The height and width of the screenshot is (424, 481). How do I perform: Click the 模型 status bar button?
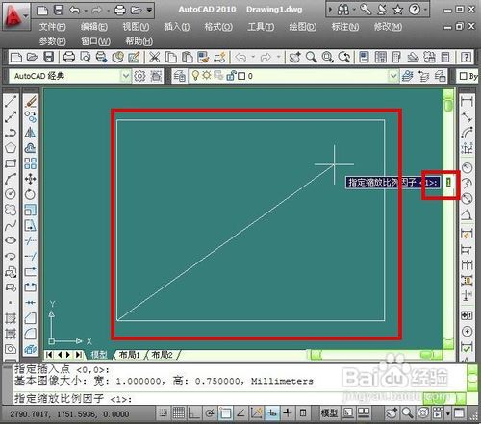(x=328, y=413)
